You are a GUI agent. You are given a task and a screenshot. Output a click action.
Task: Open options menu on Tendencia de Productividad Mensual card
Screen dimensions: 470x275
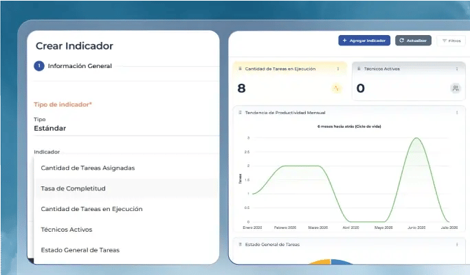pos(457,113)
